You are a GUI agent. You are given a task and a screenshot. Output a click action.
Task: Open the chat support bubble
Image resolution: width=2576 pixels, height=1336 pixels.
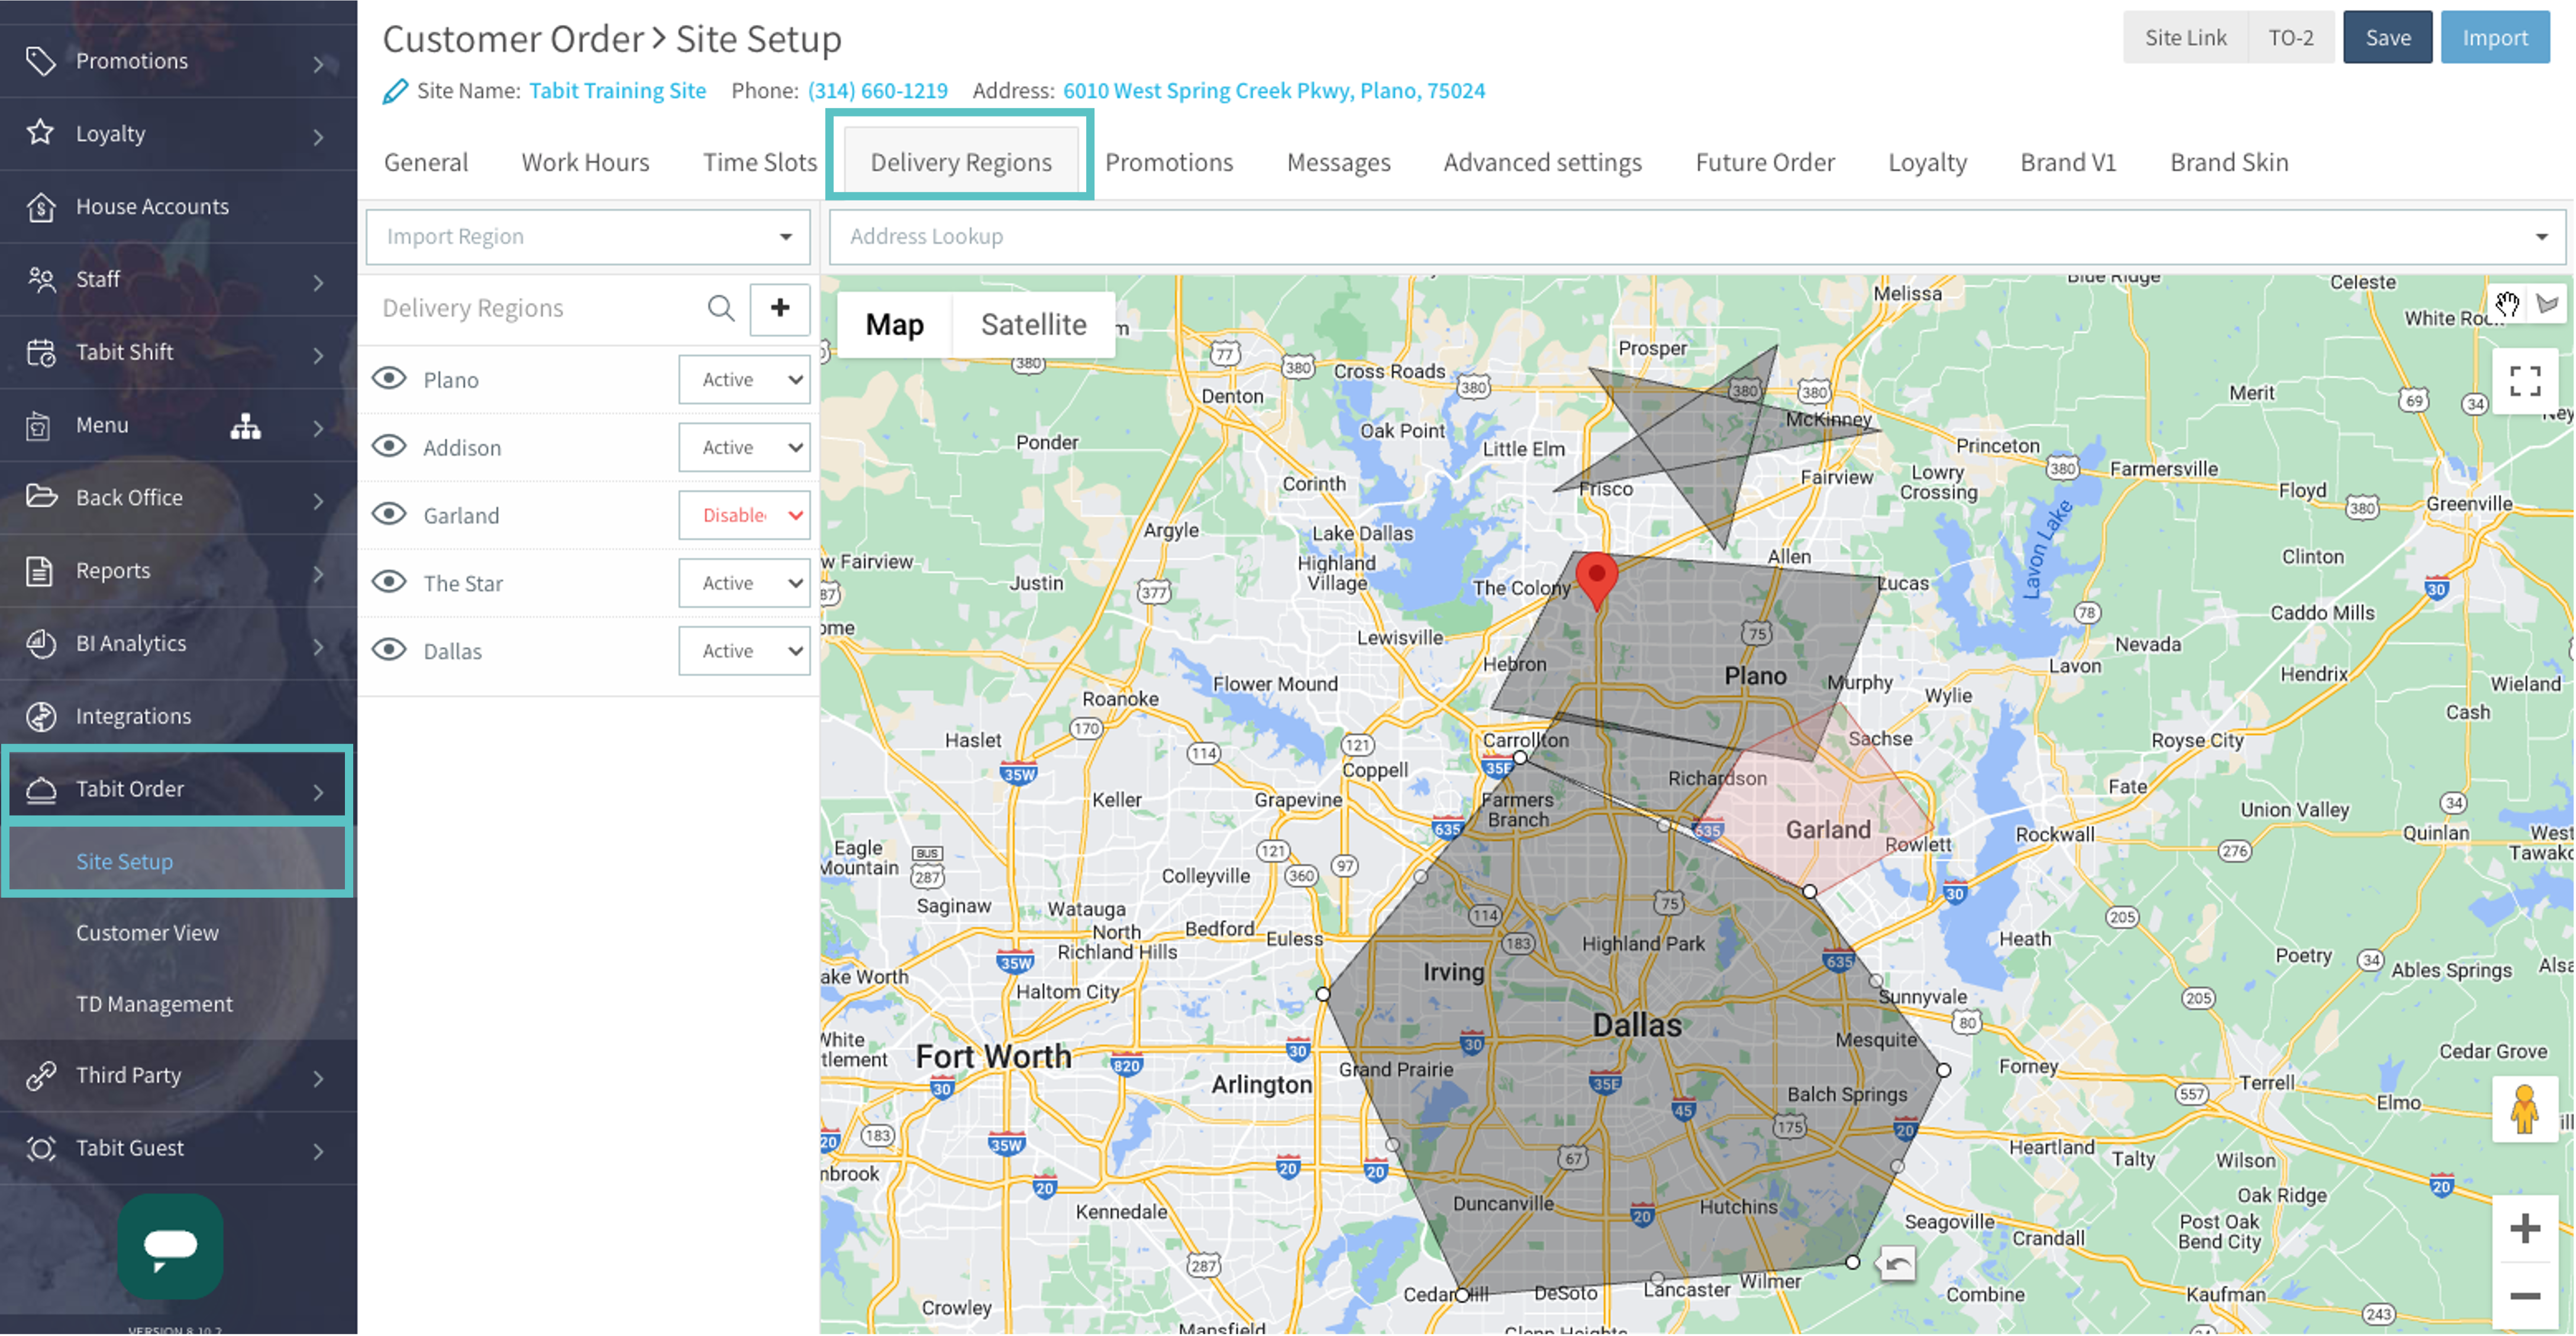coord(170,1245)
